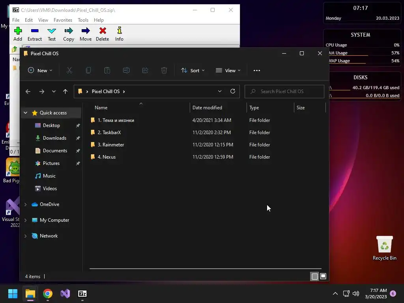Refresh the Pixel Chill OS folder
The width and height of the screenshot is (404, 303).
point(233,91)
